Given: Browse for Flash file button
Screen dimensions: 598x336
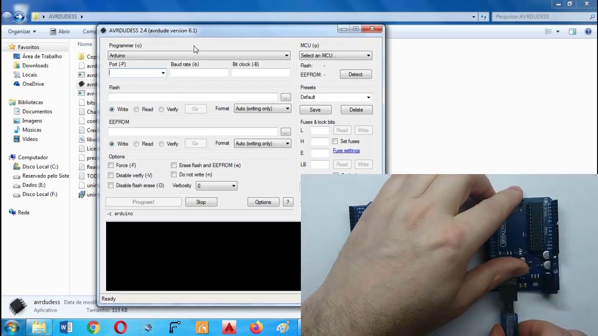Looking at the screenshot, I should coord(285,97).
